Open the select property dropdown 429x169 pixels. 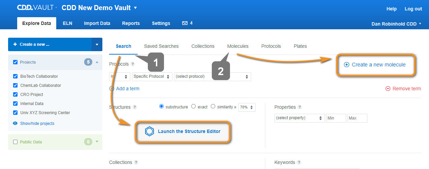299,118
